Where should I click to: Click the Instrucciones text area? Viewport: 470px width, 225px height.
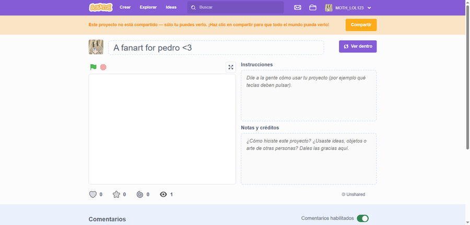309,96
